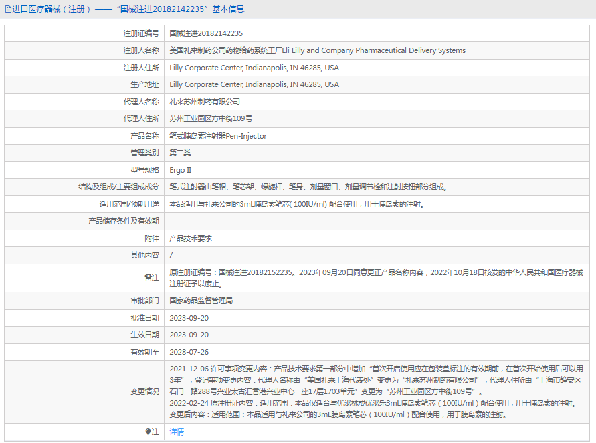The image size is (596, 443).
Task: Click the 2022-02-24 change record entry
Action: point(374,409)
